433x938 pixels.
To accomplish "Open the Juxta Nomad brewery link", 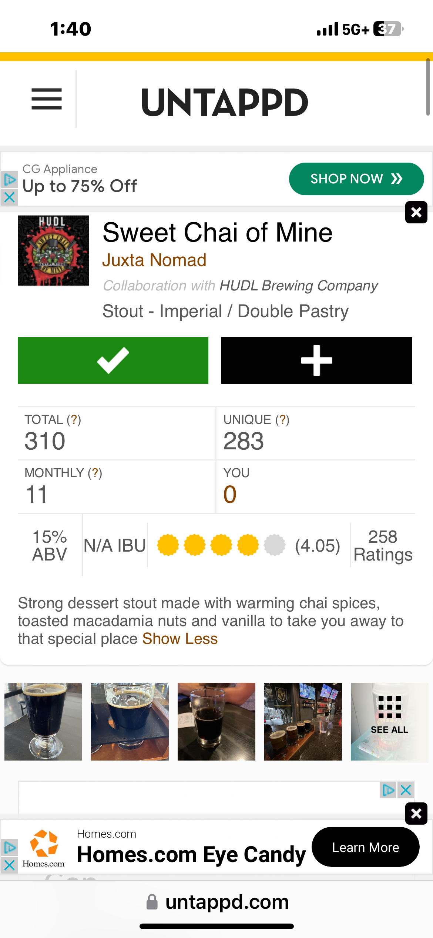I will coord(154,260).
